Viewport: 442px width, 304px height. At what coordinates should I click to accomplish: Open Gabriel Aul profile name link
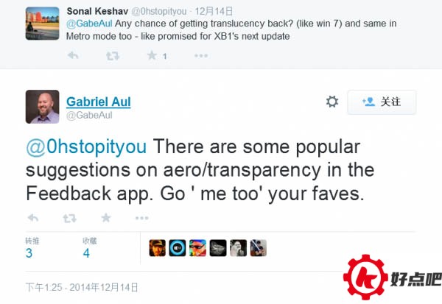pos(99,102)
